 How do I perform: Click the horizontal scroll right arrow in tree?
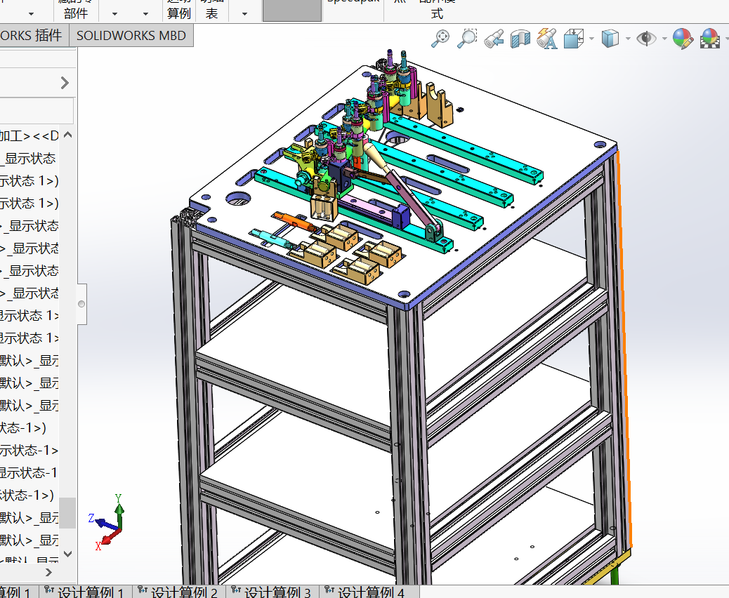(48, 573)
